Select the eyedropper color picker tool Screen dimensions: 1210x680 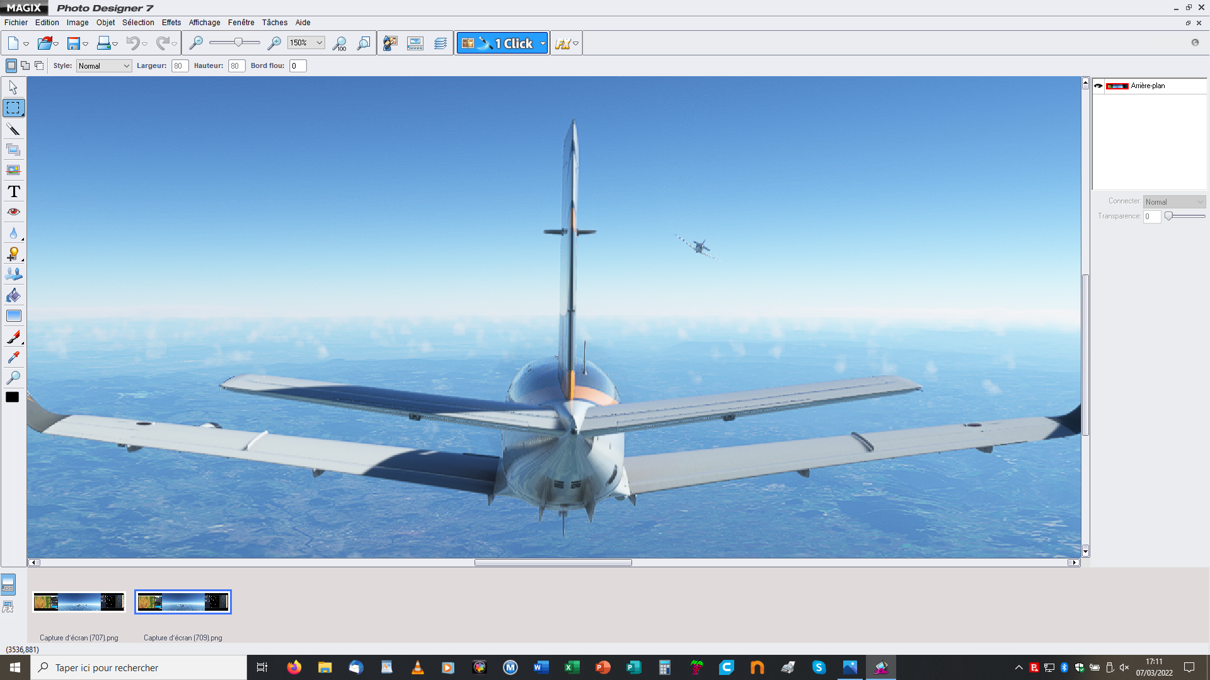pos(13,358)
